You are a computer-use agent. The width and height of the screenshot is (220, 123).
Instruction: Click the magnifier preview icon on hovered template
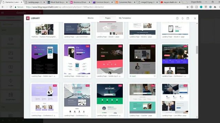pyautogui.click(x=142, y=59)
